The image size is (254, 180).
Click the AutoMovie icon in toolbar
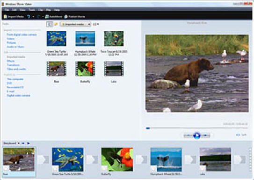point(47,16)
